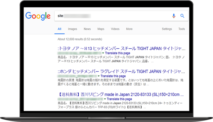The image size is (213, 122).
Task: Click the blurred URL under トヨタ ノア result
Action: (80, 53)
